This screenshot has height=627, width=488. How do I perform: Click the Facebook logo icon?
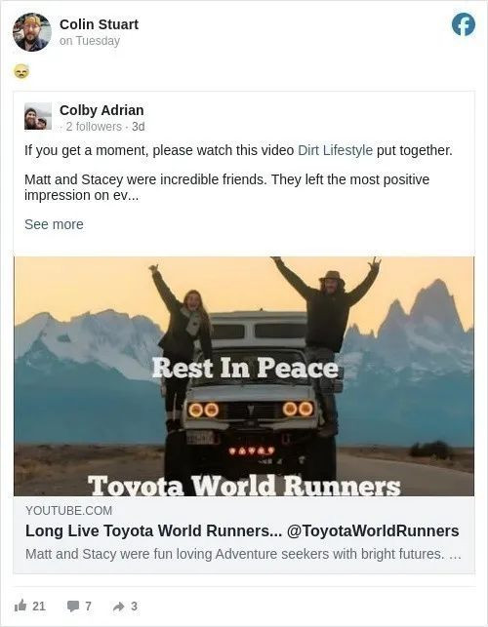coord(464,24)
